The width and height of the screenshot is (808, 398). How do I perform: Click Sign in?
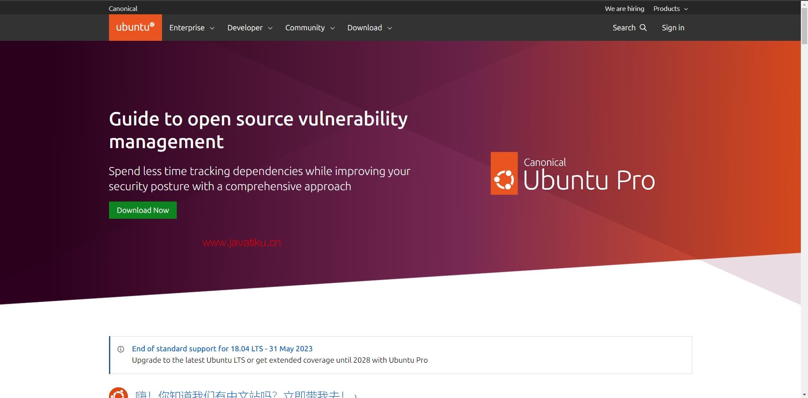click(673, 28)
